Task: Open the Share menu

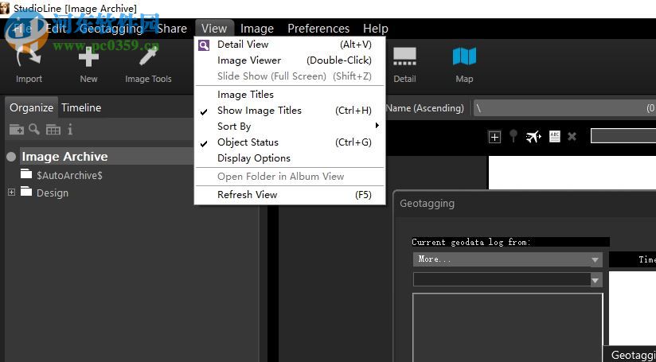Action: 172,29
